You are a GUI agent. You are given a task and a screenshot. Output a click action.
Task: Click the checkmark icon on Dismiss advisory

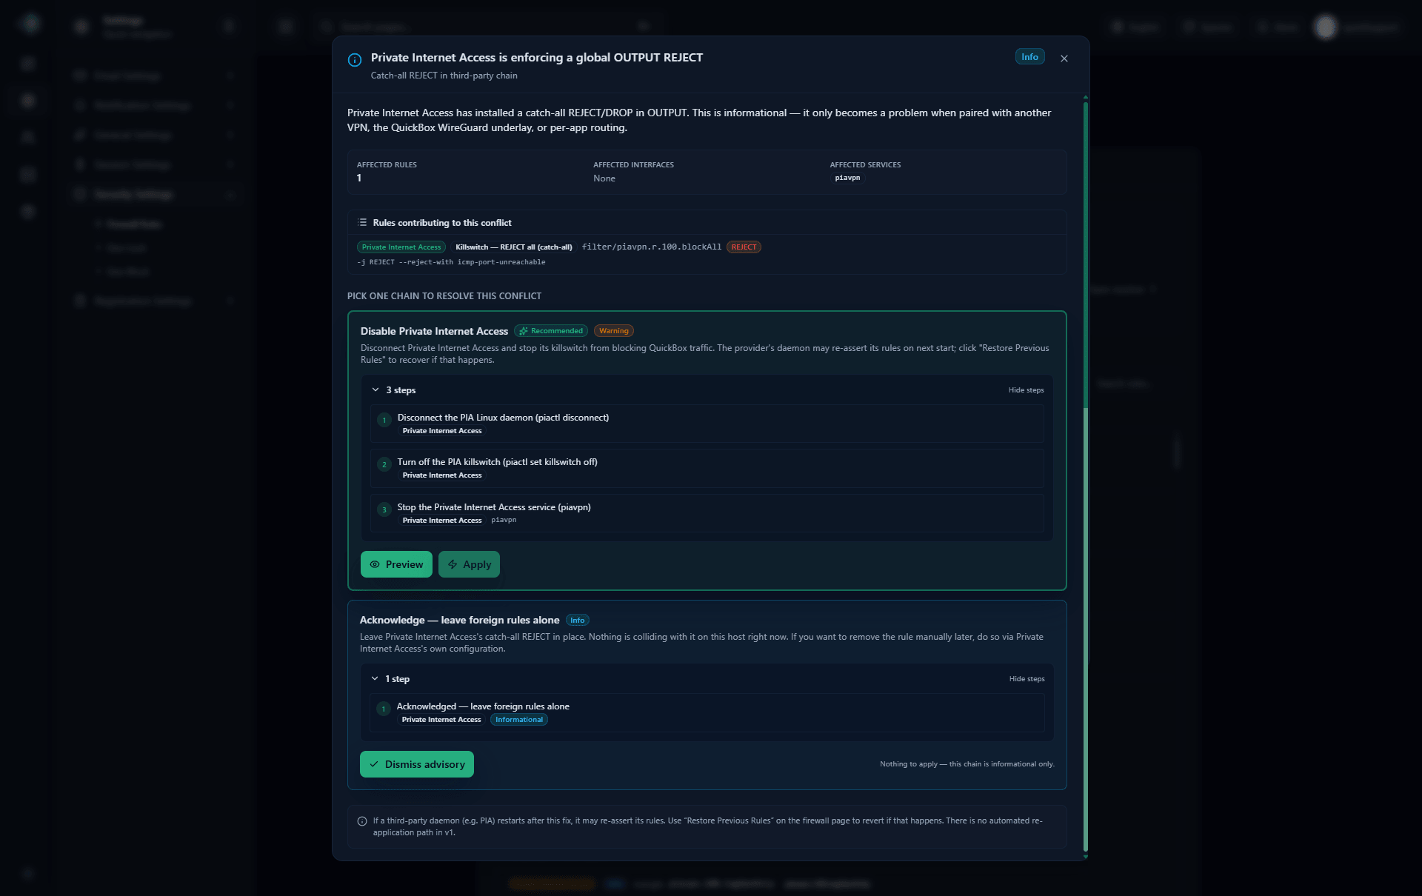click(x=374, y=764)
